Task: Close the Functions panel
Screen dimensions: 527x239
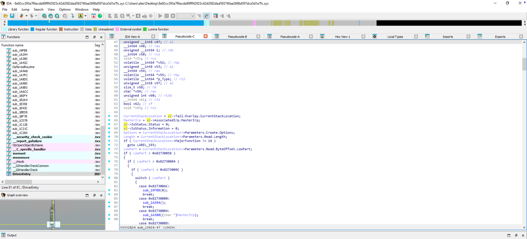Action: point(101,37)
